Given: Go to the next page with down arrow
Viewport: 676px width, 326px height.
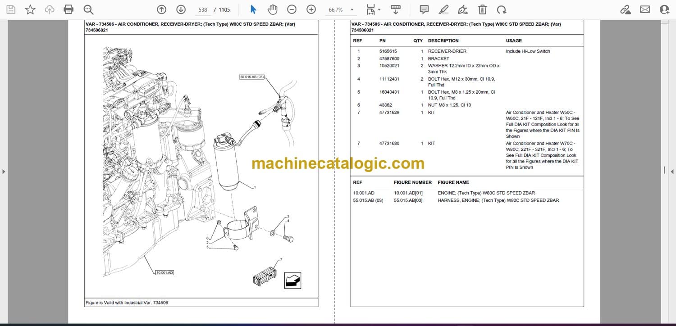Looking at the screenshot, I should 181,9.
